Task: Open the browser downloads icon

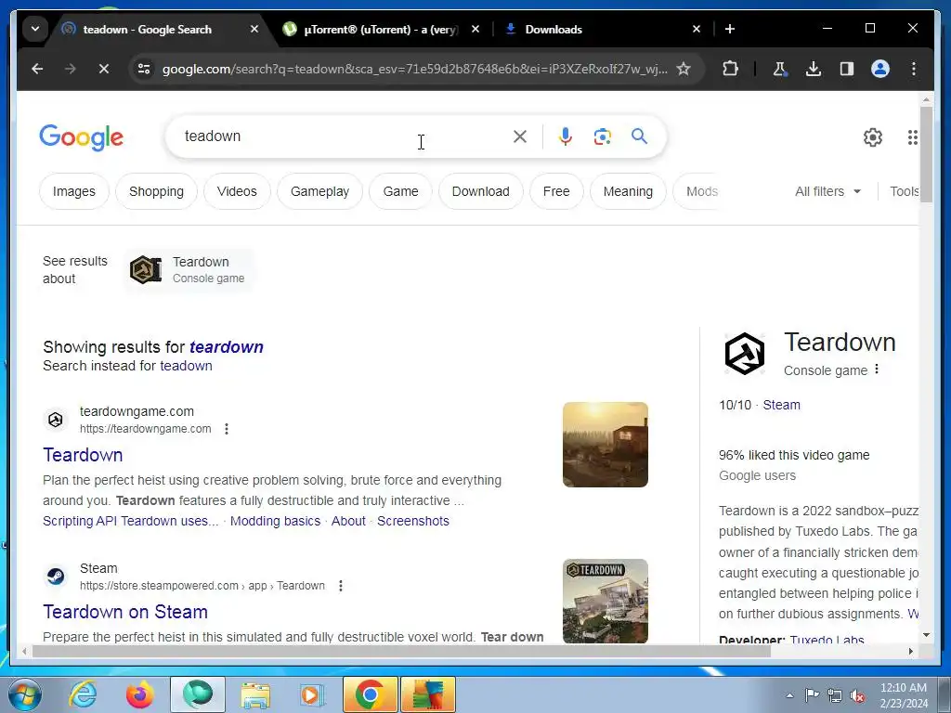Action: pyautogui.click(x=814, y=69)
